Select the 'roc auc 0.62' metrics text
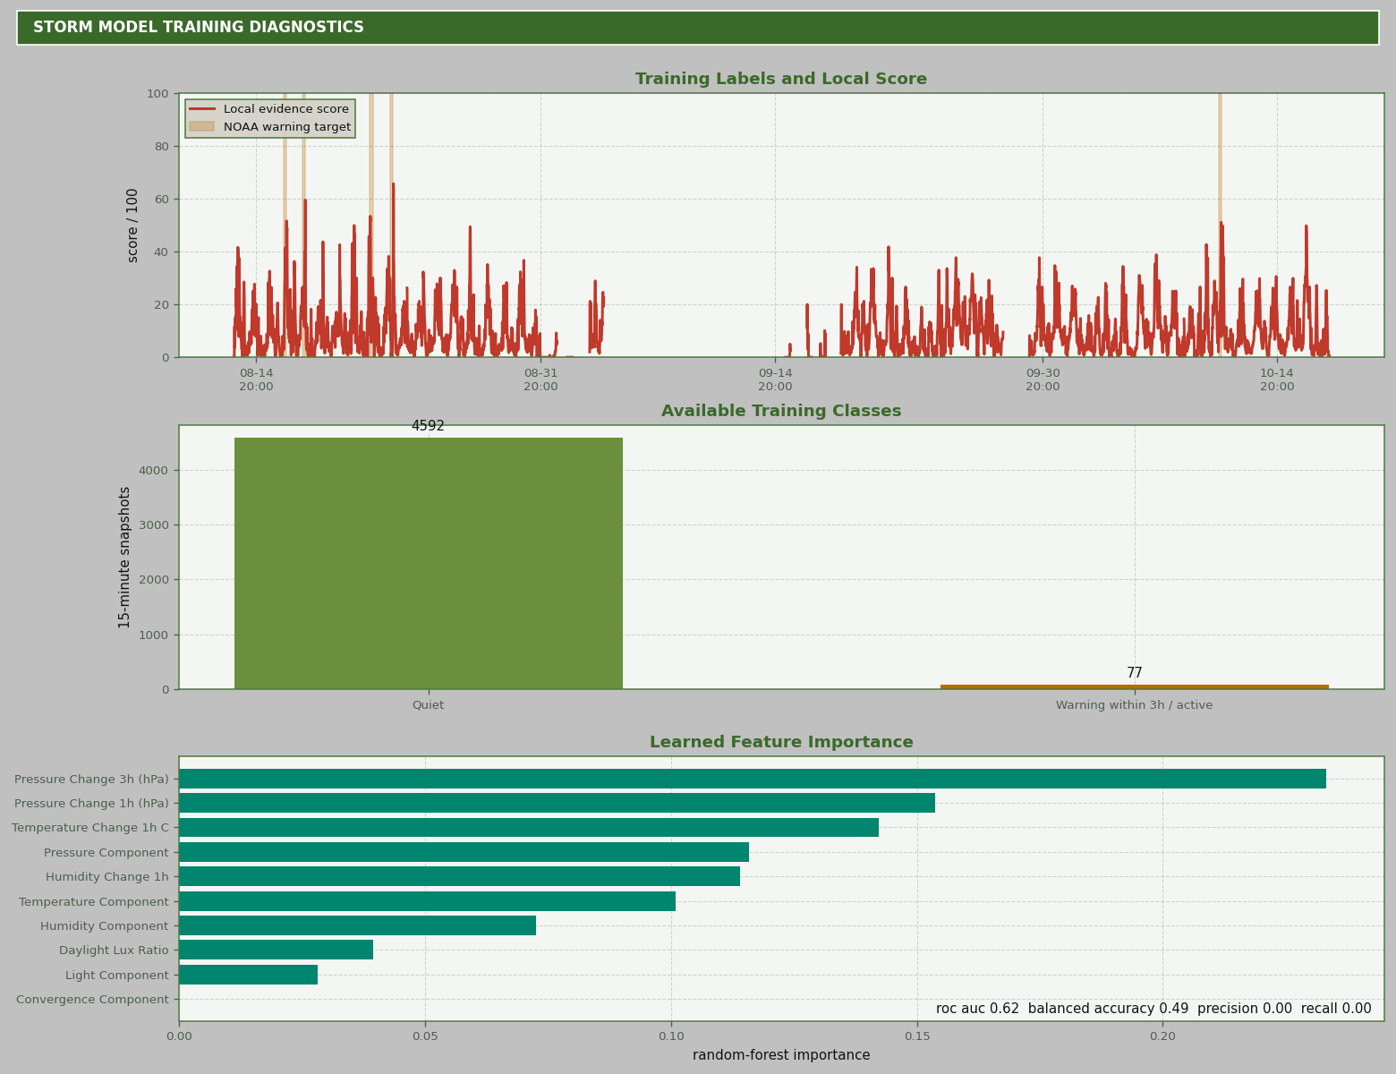The height and width of the screenshot is (1074, 1396). (x=977, y=1009)
